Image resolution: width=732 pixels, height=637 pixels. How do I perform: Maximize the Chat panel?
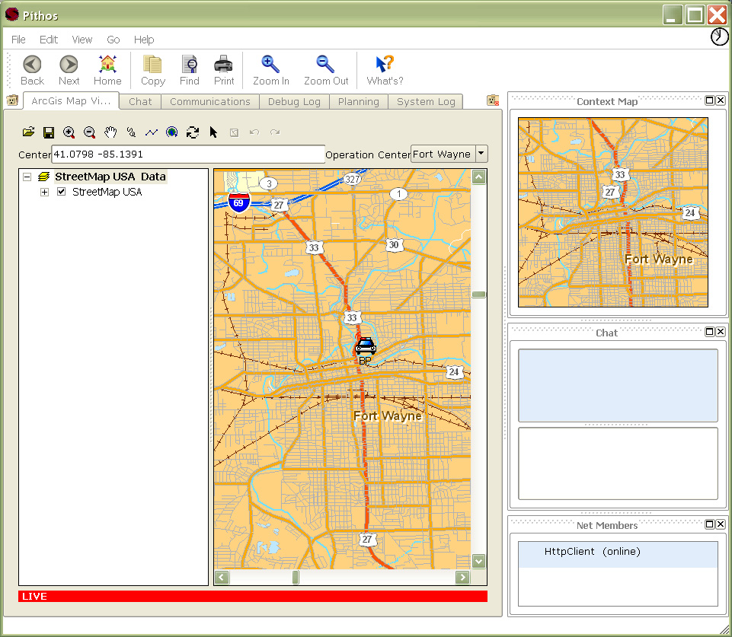(x=710, y=332)
